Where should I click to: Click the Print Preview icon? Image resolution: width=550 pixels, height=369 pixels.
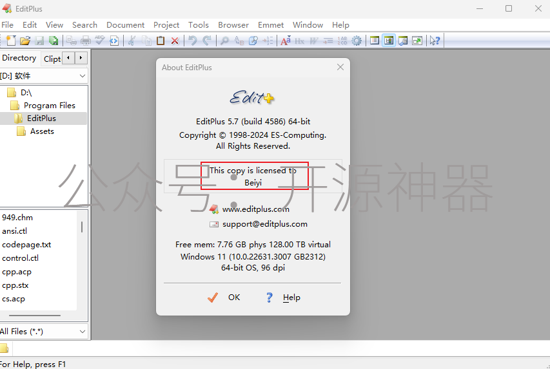coord(72,41)
